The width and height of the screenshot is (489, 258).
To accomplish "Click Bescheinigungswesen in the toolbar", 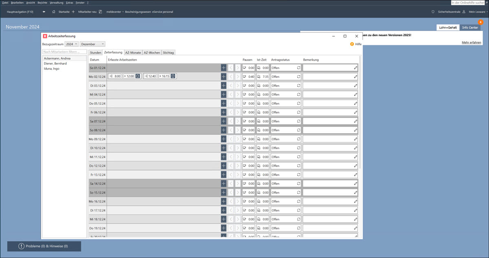I will tap(138, 12).
